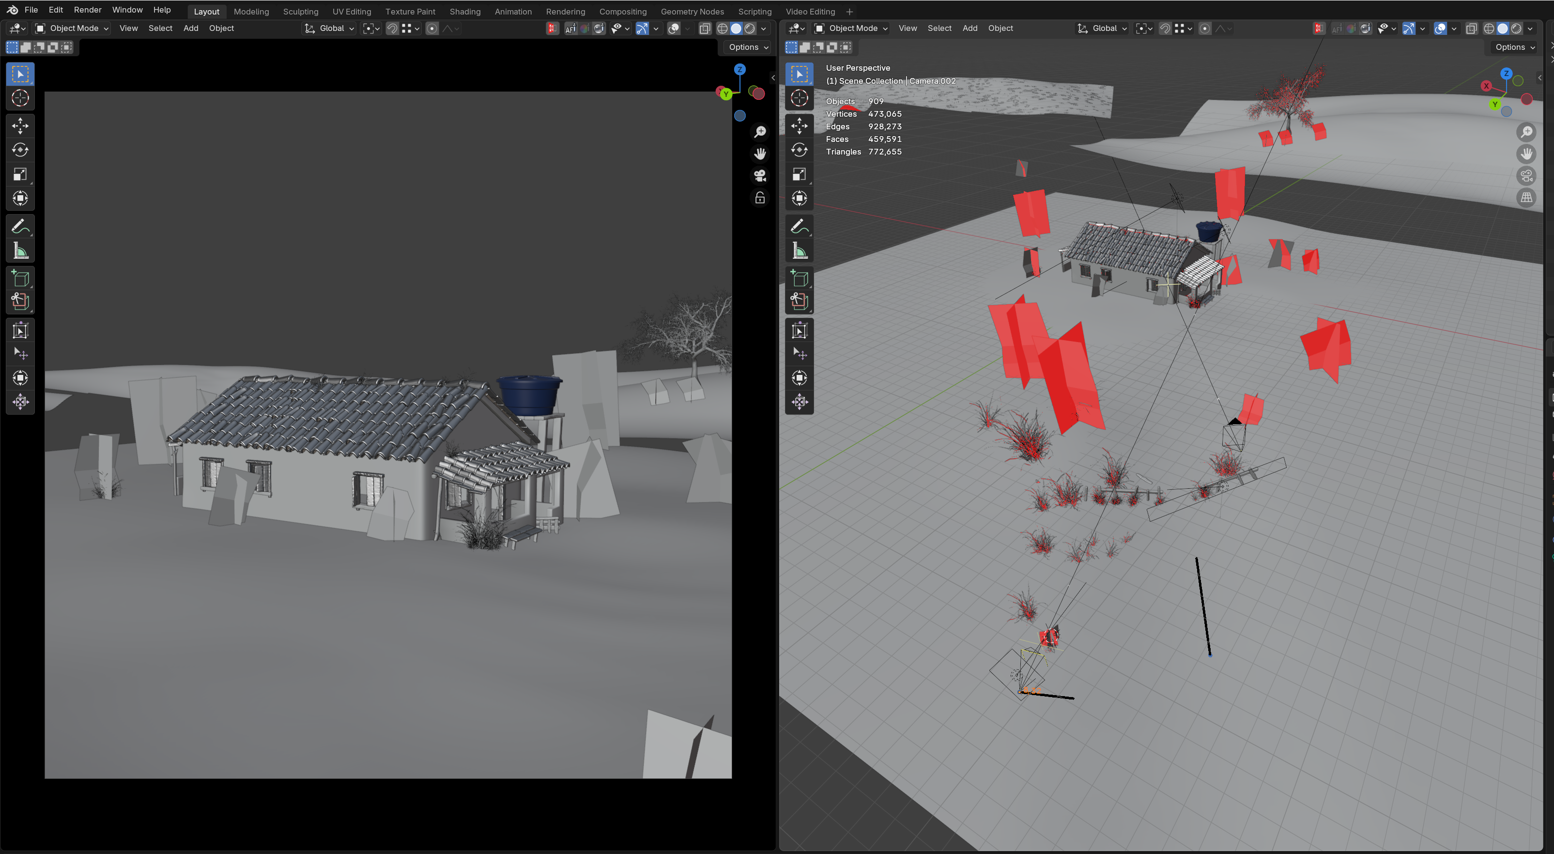Screen dimensions: 1554x854
Task: Click the 3D Cursor tool in right viewport
Action: pos(800,98)
